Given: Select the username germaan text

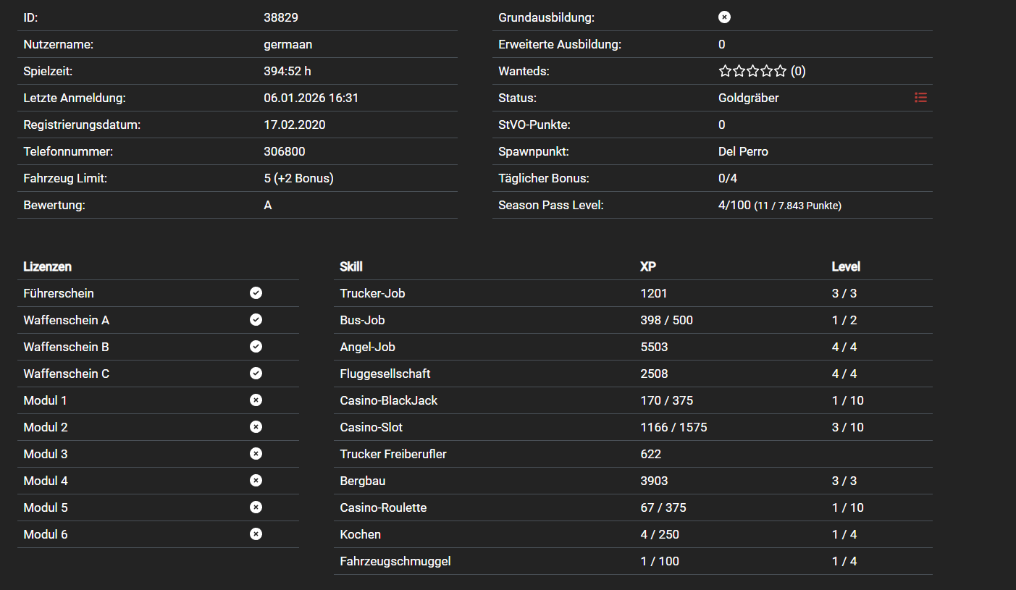Looking at the screenshot, I should (x=287, y=44).
